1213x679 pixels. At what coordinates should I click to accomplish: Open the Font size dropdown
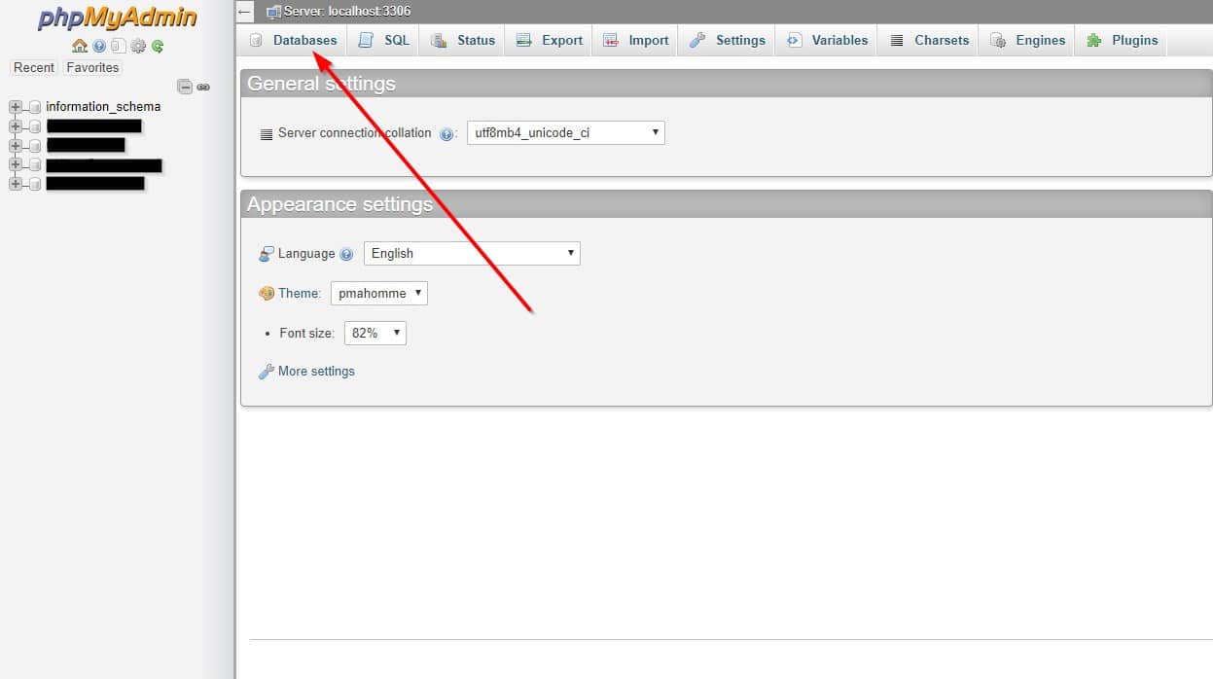tap(375, 334)
